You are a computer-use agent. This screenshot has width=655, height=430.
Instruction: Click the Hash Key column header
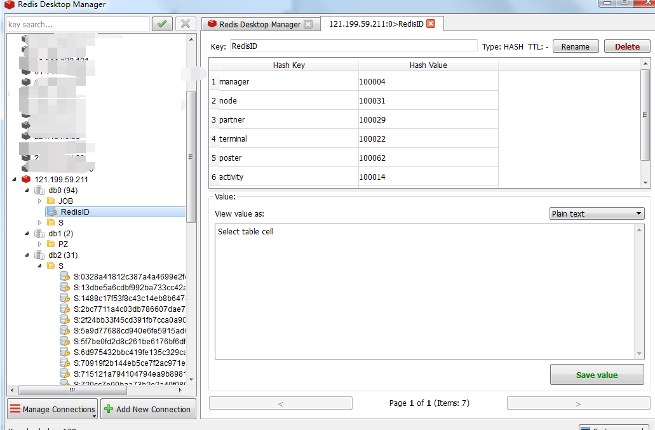pyautogui.click(x=288, y=65)
